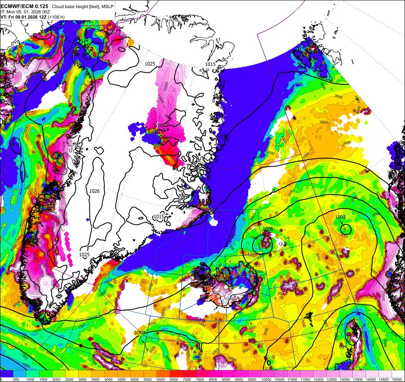Screen dimensions: 405x382
Task: Click the '7000' value on the legend scale
Action: pyautogui.click(x=187, y=380)
